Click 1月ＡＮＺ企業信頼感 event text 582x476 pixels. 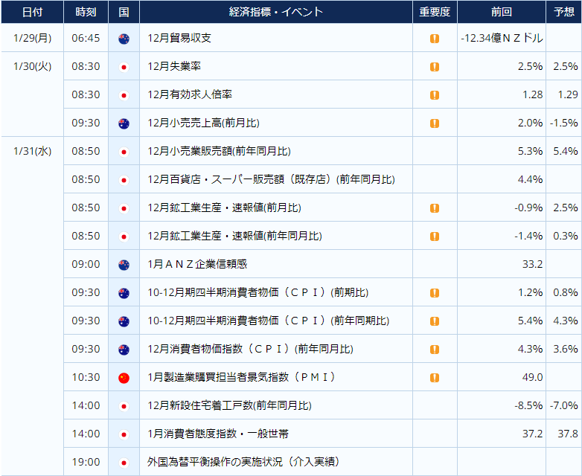coord(197,264)
